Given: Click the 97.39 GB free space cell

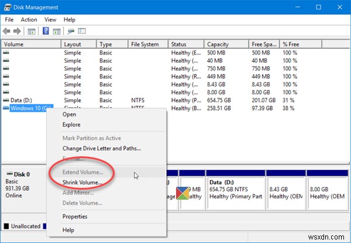Looking at the screenshot, I should pyautogui.click(x=262, y=108).
